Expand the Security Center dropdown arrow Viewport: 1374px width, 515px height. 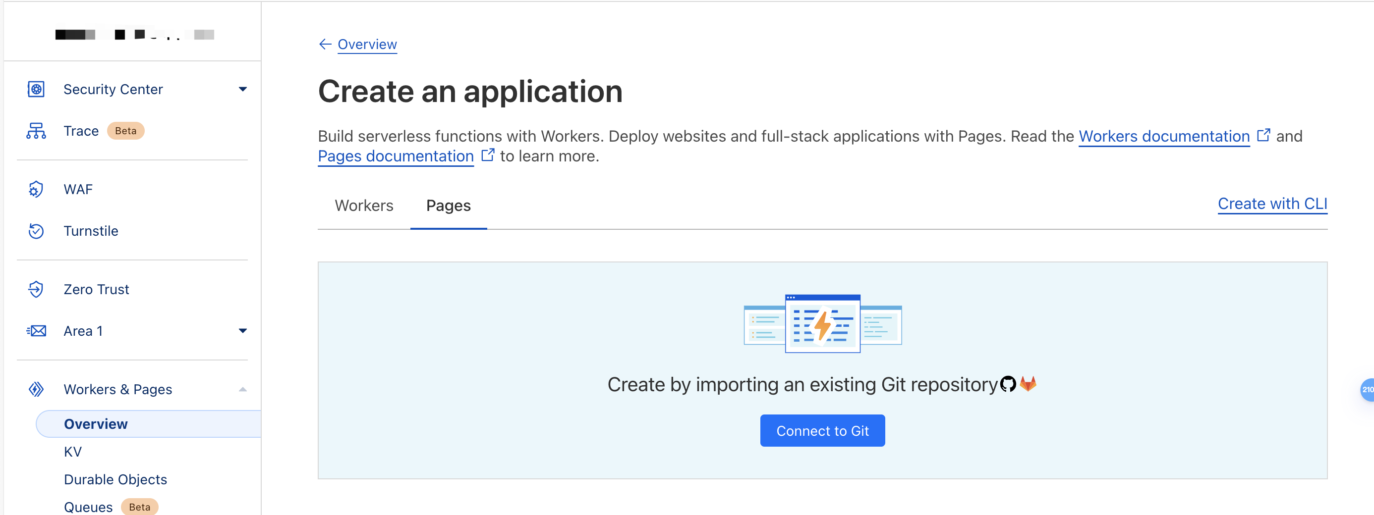pyautogui.click(x=243, y=89)
